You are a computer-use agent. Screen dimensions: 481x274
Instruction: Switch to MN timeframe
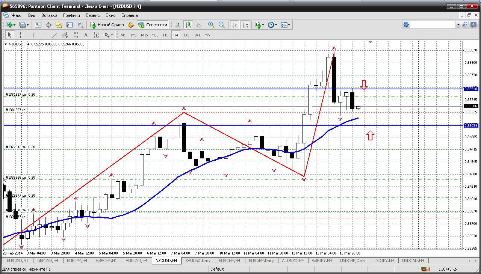click(x=207, y=35)
